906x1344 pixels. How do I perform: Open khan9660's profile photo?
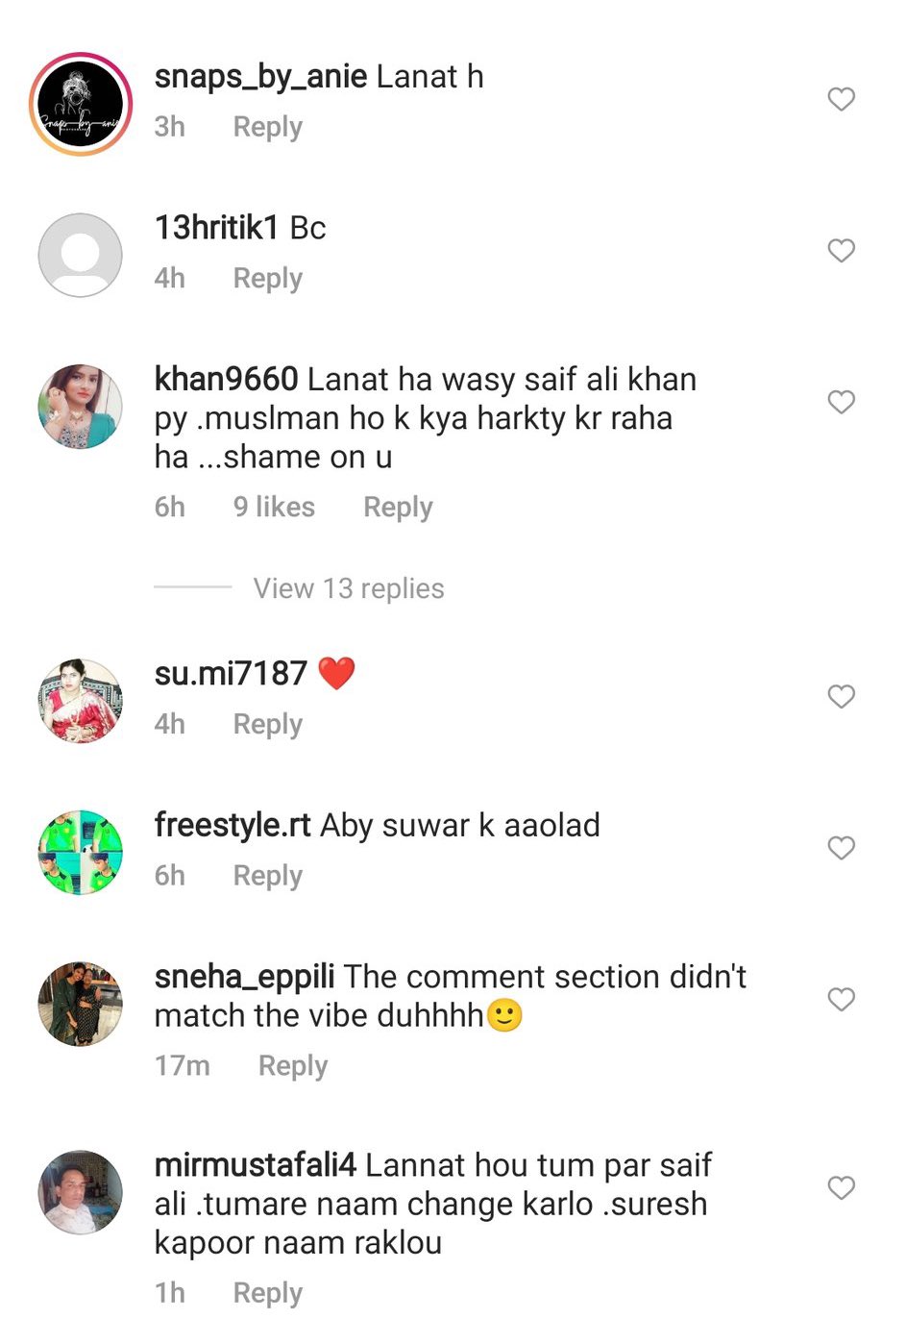(x=81, y=407)
